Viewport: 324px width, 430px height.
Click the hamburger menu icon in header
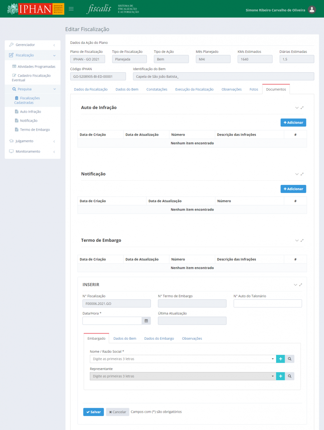point(71,9)
